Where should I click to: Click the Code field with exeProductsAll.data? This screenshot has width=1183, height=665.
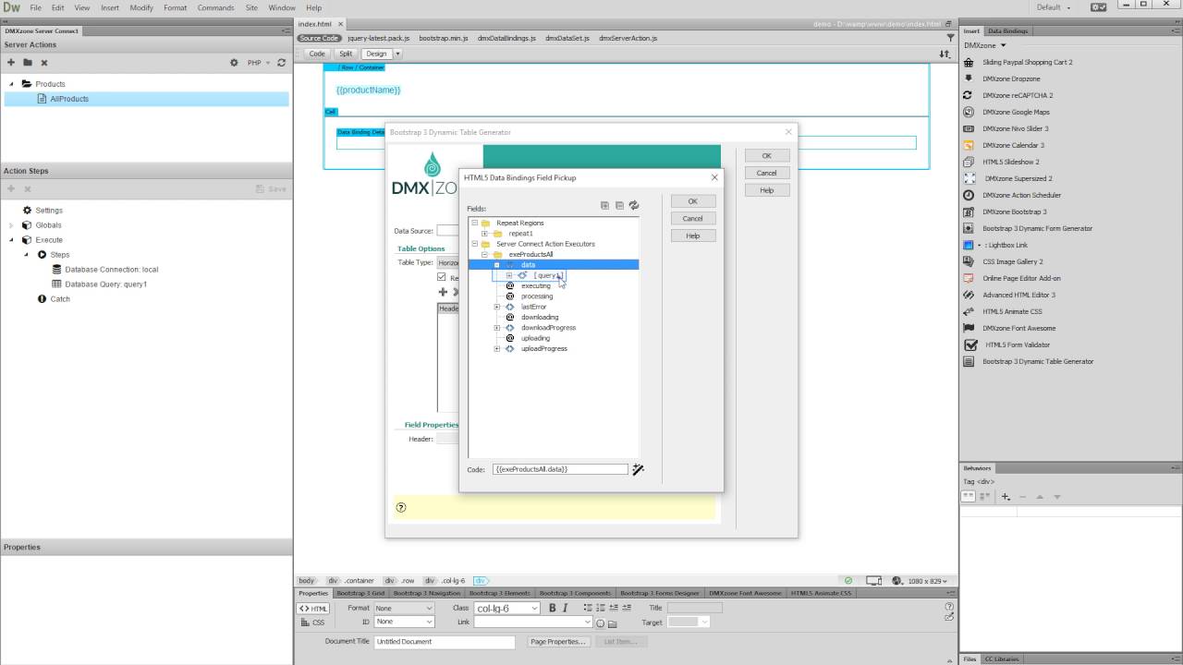click(560, 469)
